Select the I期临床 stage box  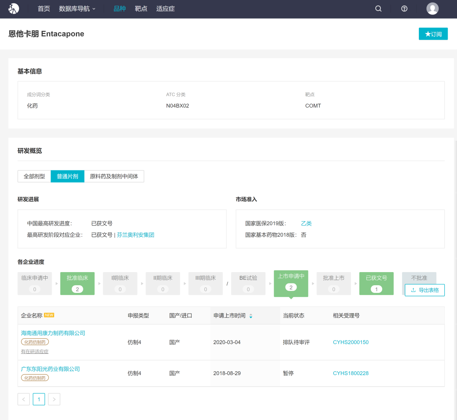point(120,284)
